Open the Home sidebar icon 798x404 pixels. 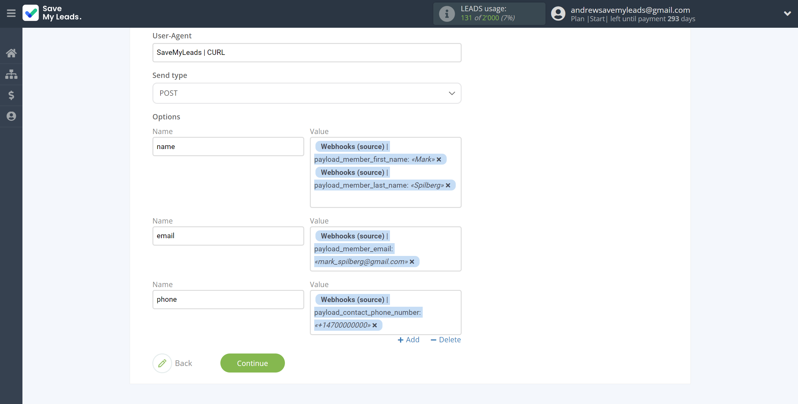click(x=11, y=53)
